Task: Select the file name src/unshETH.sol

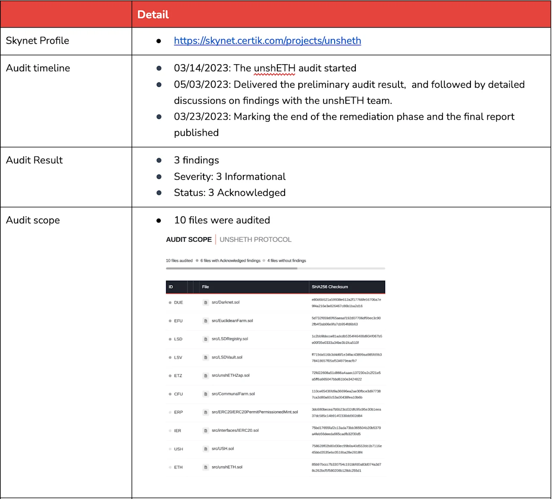Action: coord(227,467)
